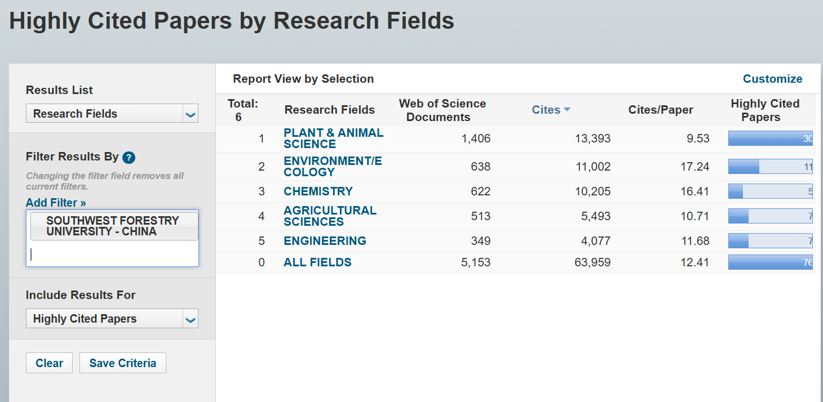Open the Research Fields results list dropdown
Viewport: 823px width, 402px height.
112,114
